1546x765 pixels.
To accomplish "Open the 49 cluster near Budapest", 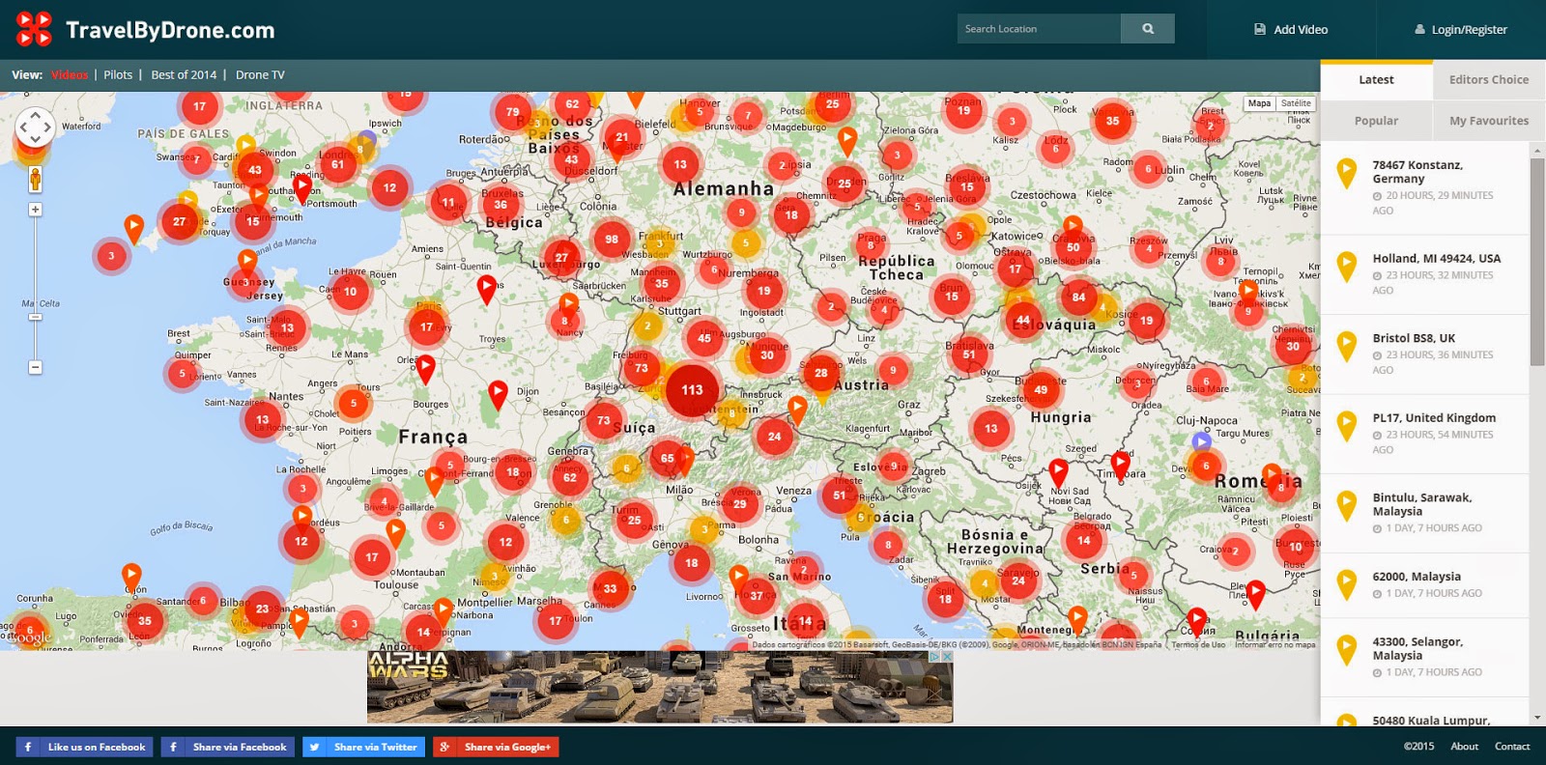I will [x=1041, y=390].
